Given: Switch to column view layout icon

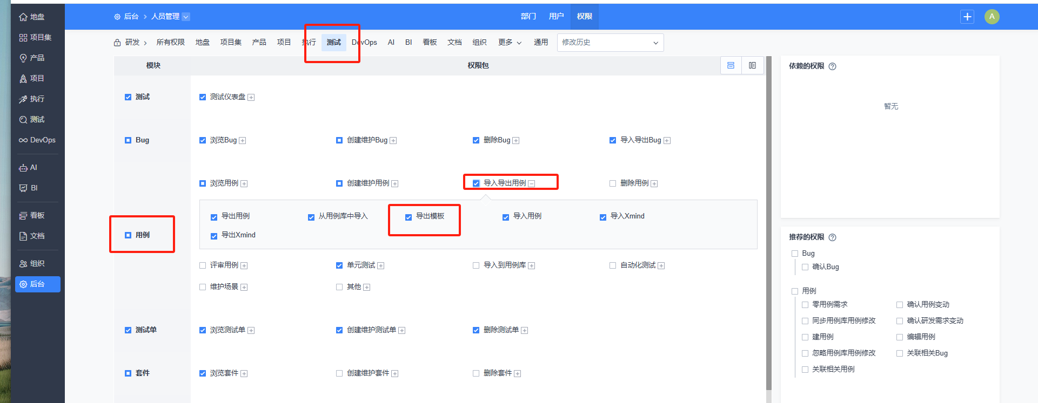Looking at the screenshot, I should [x=752, y=65].
